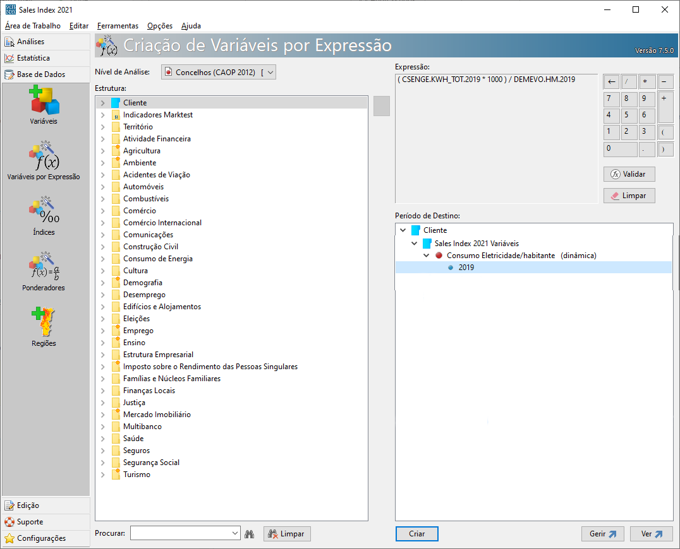This screenshot has width=680, height=549.
Task: Open the Ferramentas menu
Action: (118, 26)
